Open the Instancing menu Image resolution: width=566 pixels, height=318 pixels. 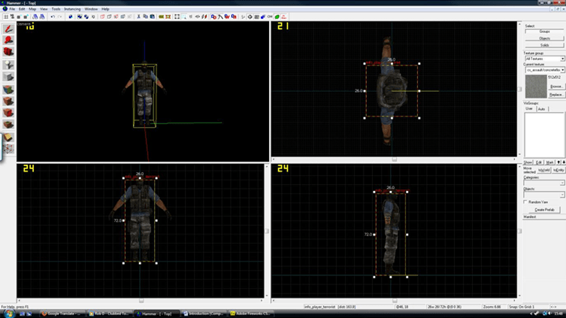(x=72, y=9)
